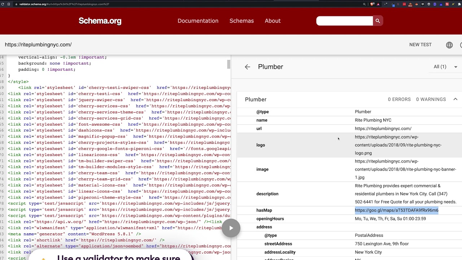Click the streetAddress '750 Lexington Ave, 9th floor'

coord(382,244)
